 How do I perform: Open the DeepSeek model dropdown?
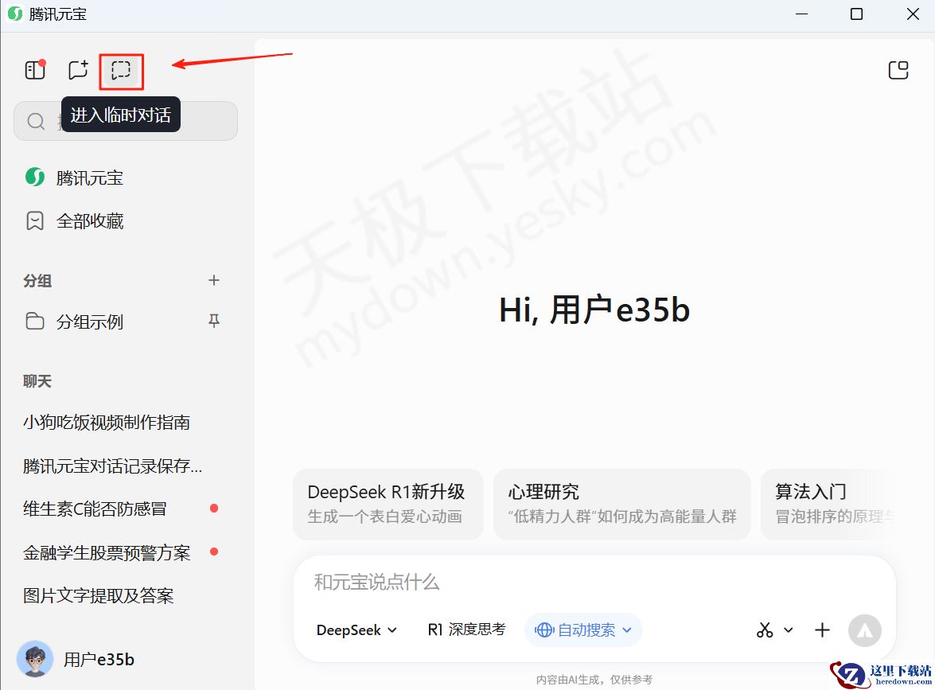click(x=356, y=630)
